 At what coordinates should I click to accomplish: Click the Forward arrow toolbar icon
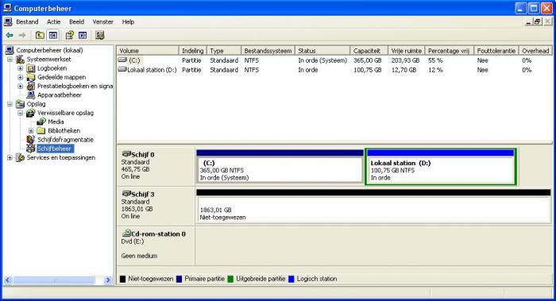point(22,35)
